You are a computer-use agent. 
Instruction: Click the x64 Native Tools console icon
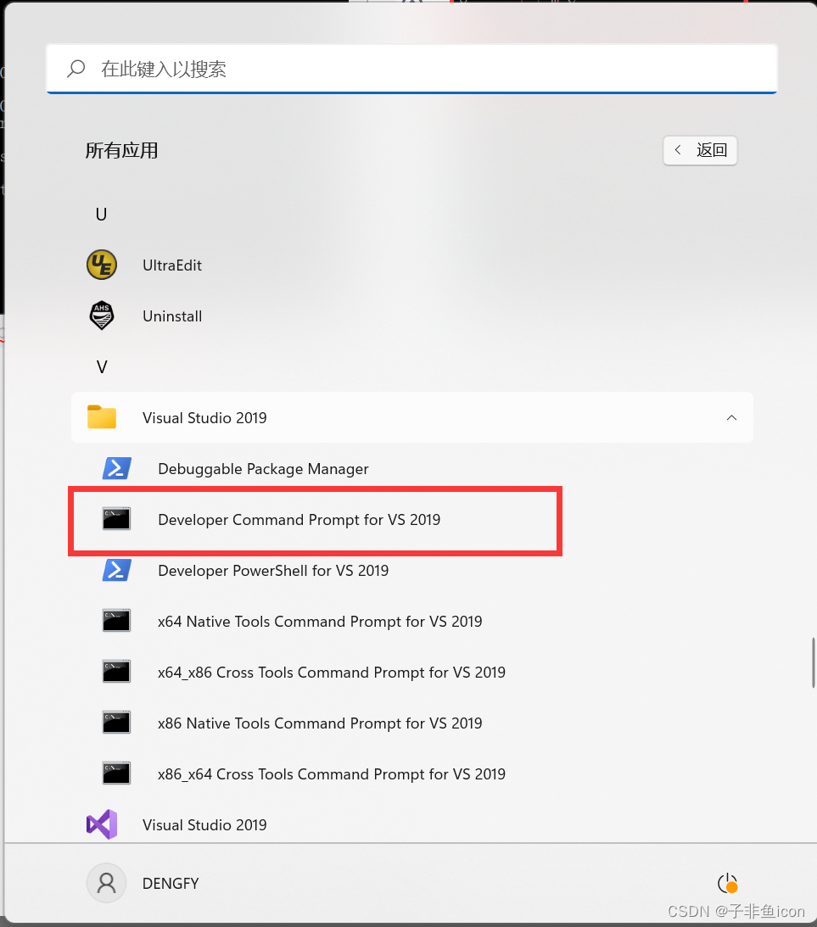[116, 621]
